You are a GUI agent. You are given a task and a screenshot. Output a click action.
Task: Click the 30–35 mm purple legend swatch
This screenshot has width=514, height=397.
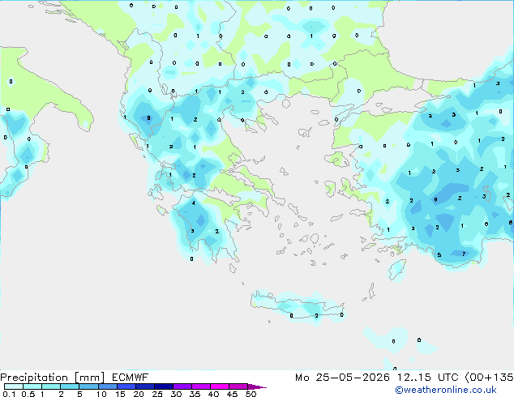[182, 386]
